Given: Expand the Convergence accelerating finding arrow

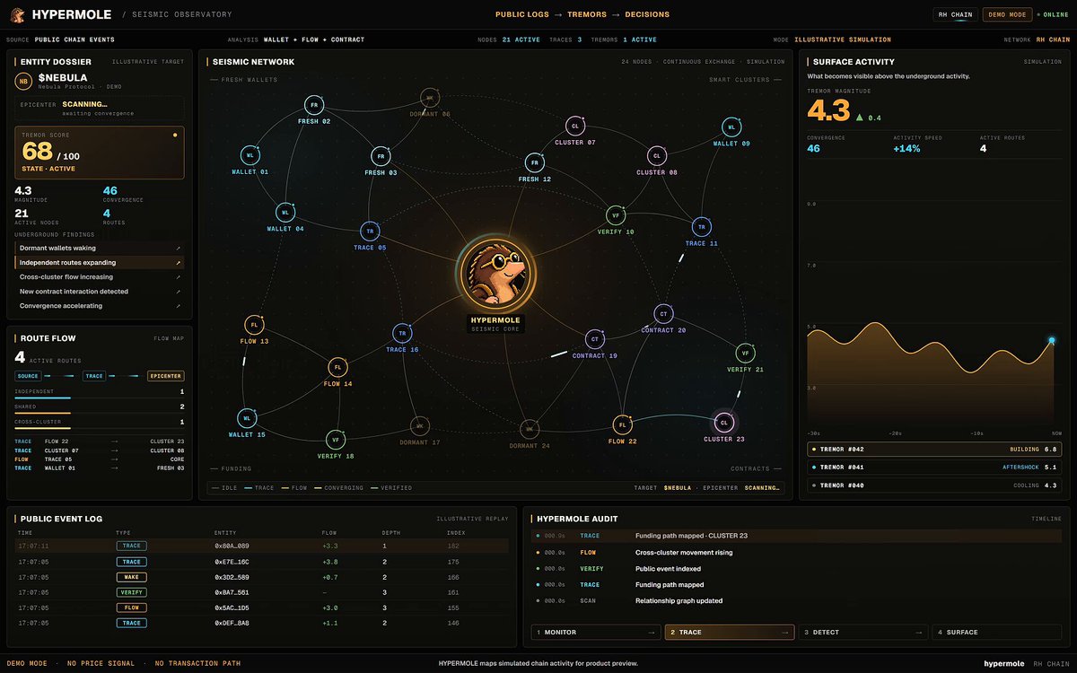Looking at the screenshot, I should (x=179, y=306).
